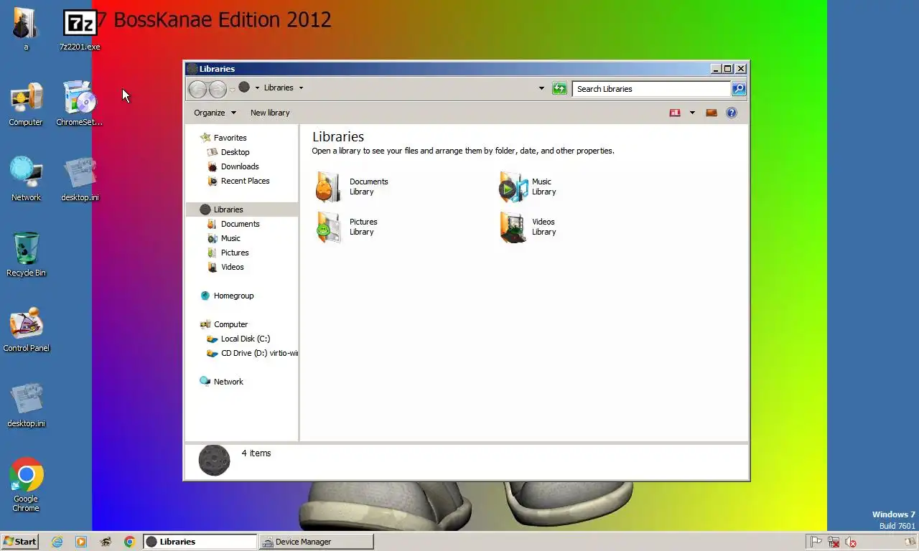The height and width of the screenshot is (551, 919).
Task: Click the "4 items" text in details pane
Action: pos(256,453)
